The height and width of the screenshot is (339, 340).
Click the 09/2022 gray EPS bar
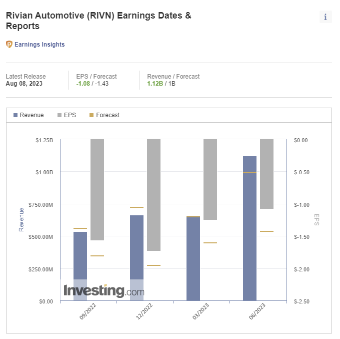pyautogui.click(x=97, y=190)
